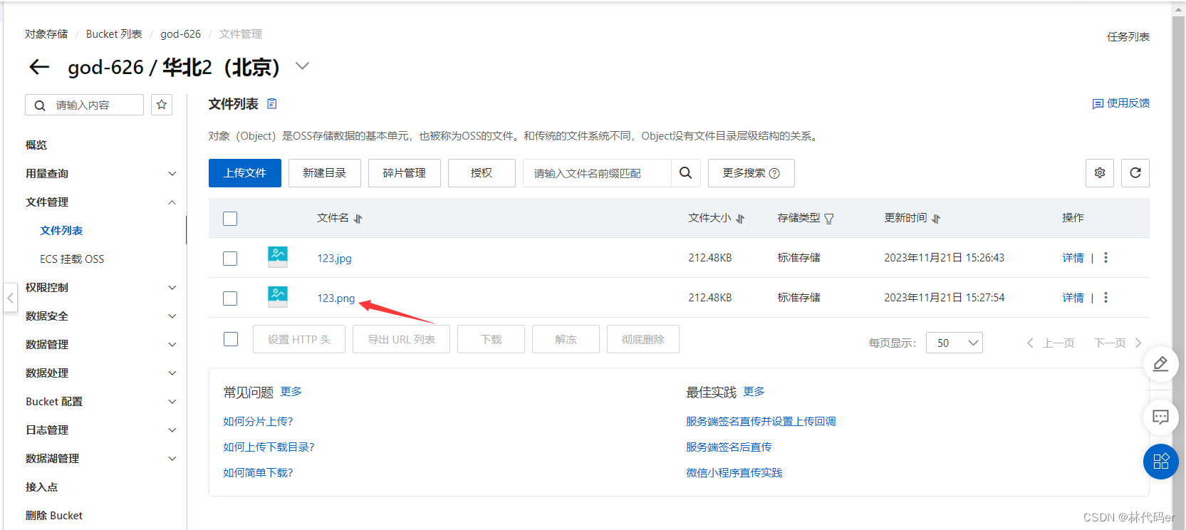Expand 日志管理 menu
The image size is (1186, 530).
(172, 430)
